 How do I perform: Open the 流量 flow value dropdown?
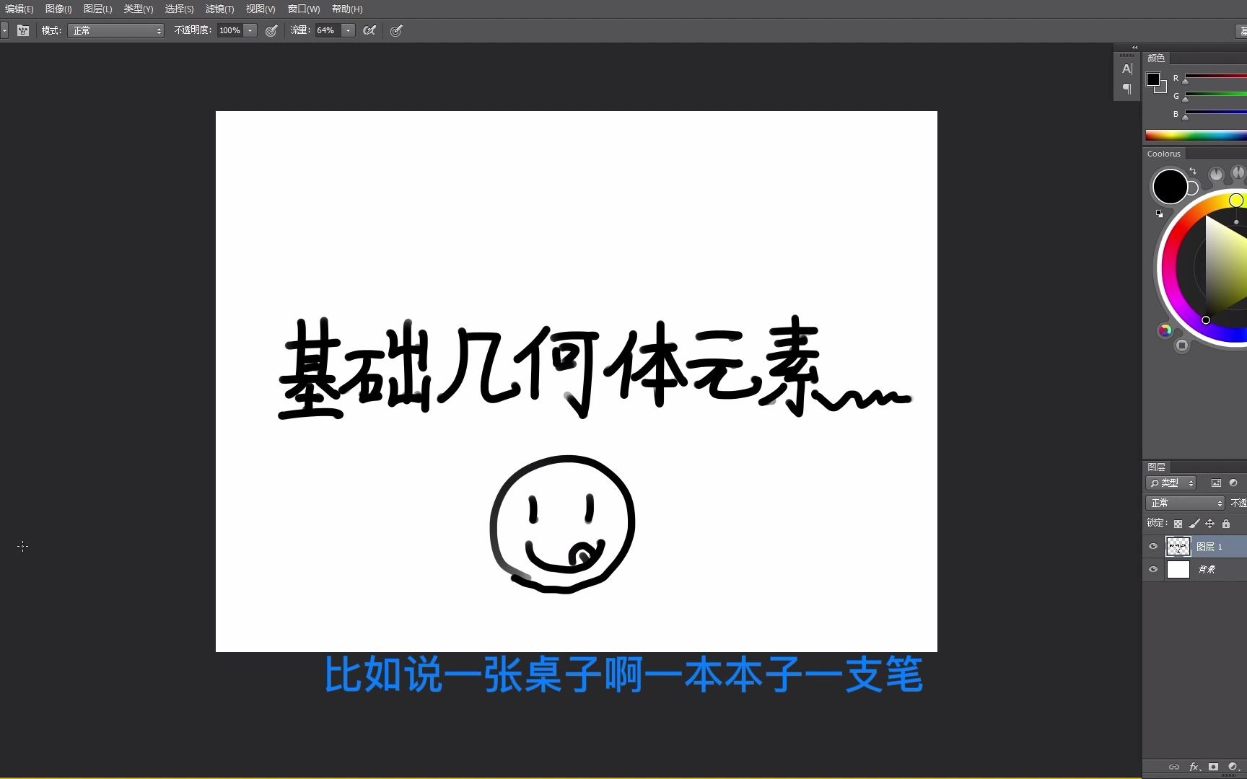click(348, 30)
